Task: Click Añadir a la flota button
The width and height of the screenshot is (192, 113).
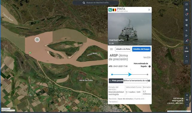Action: click(123, 49)
